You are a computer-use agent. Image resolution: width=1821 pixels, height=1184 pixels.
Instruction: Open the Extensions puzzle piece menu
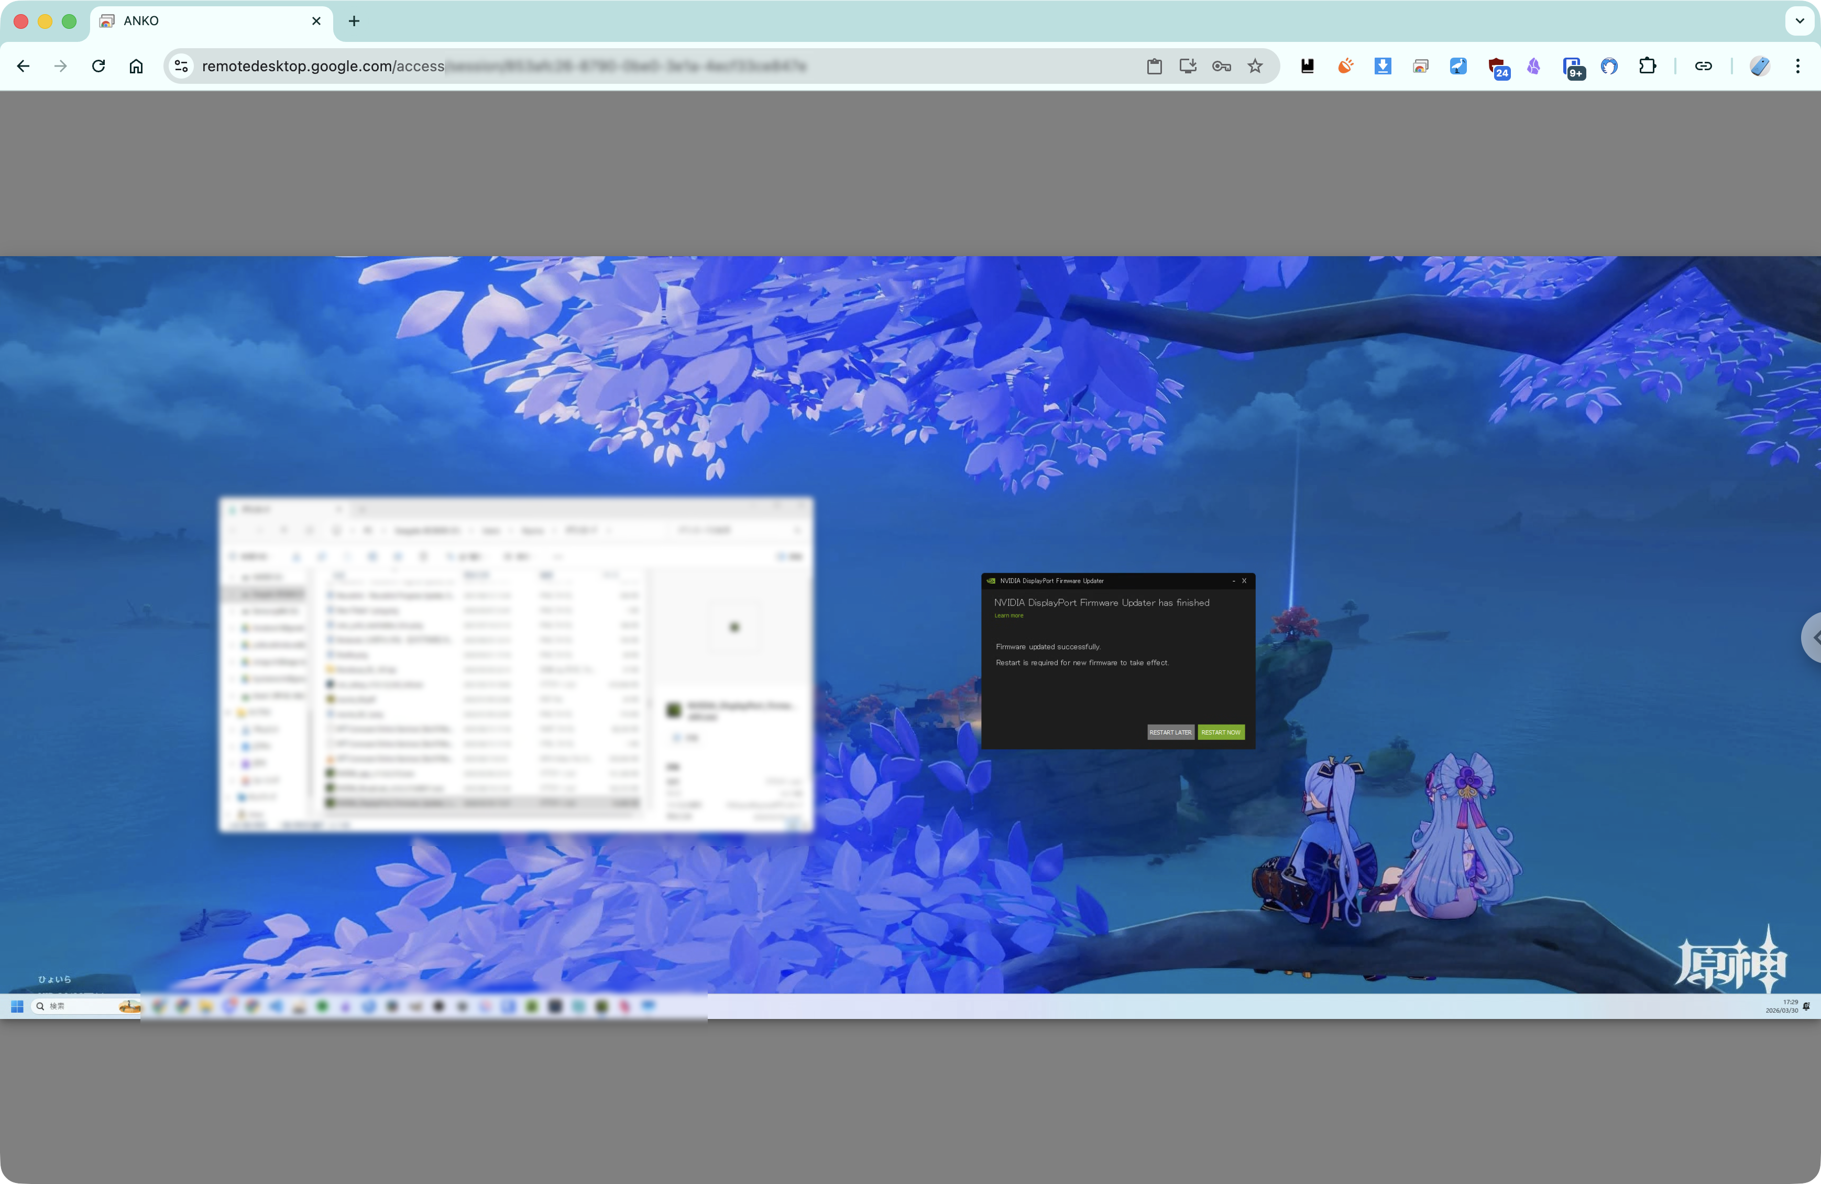click(1647, 66)
